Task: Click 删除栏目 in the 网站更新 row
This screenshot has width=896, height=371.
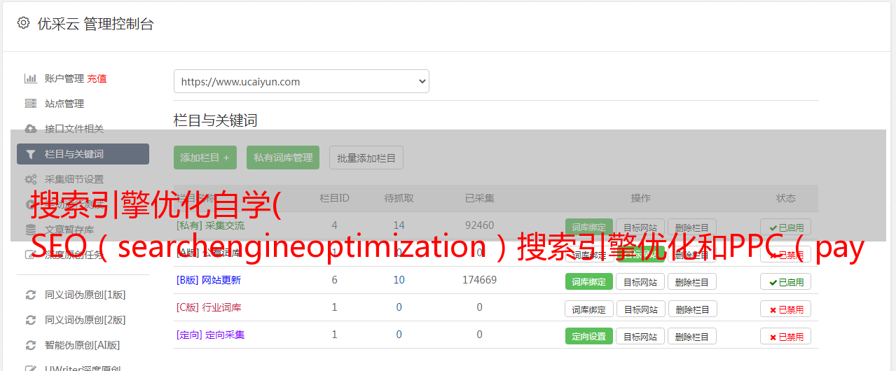Action: (692, 281)
